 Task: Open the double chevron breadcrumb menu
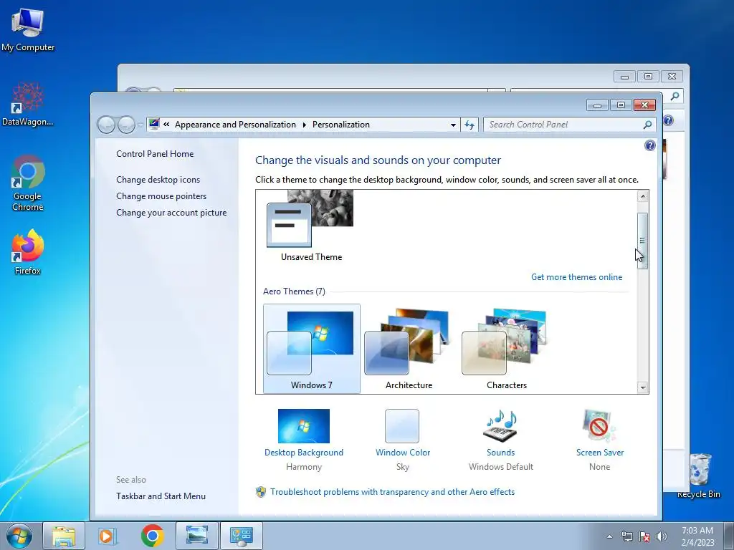pos(166,125)
